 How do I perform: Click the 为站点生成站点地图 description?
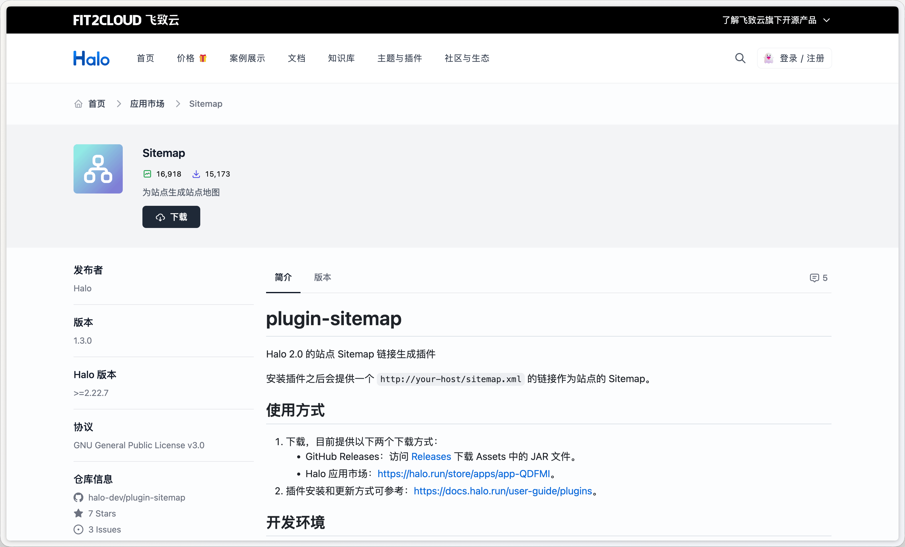(181, 192)
